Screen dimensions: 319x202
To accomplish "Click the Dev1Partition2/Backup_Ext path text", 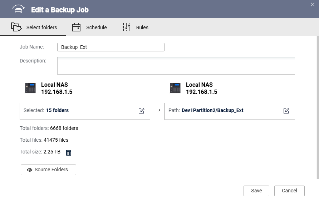I will (x=212, y=111).
